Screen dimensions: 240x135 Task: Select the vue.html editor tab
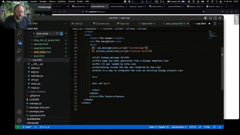(201, 24)
